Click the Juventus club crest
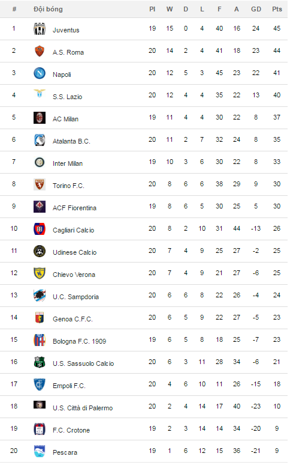The height and width of the screenshot is (465, 290). [40, 29]
